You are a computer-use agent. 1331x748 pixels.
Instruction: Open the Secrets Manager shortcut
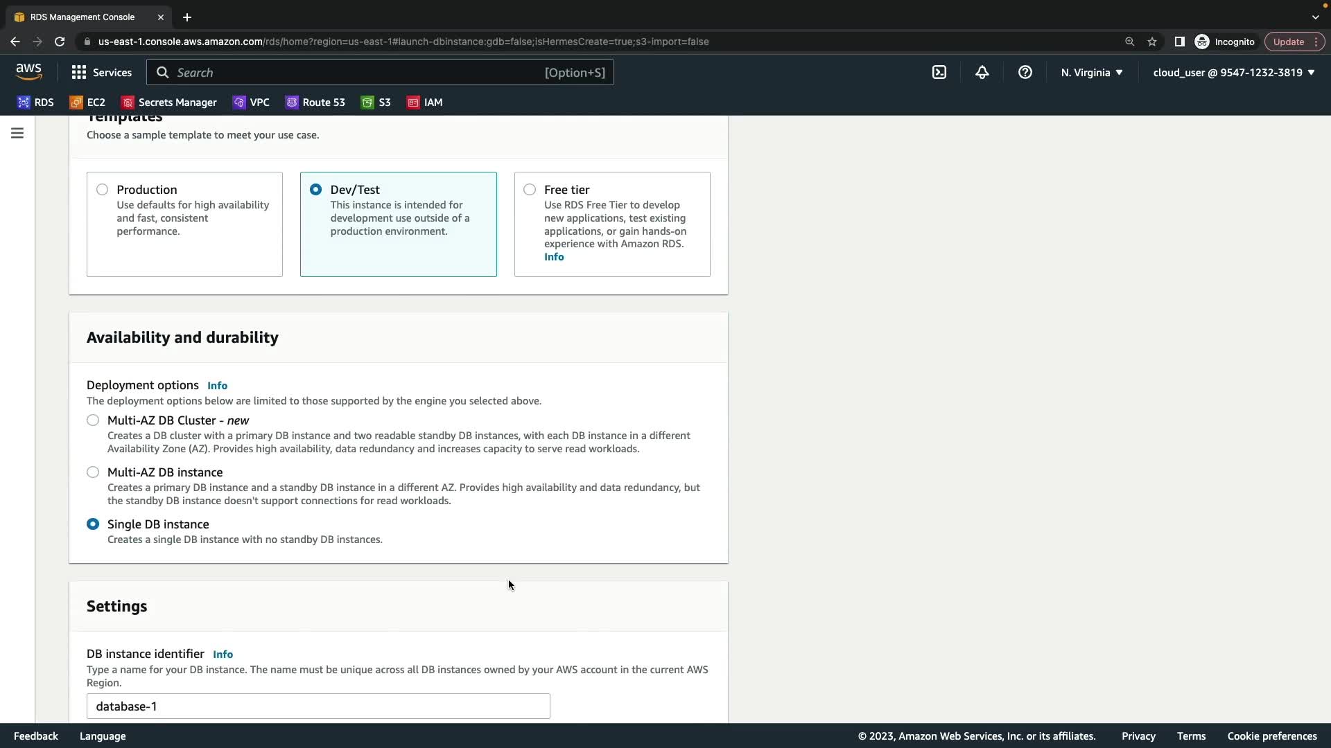169,103
